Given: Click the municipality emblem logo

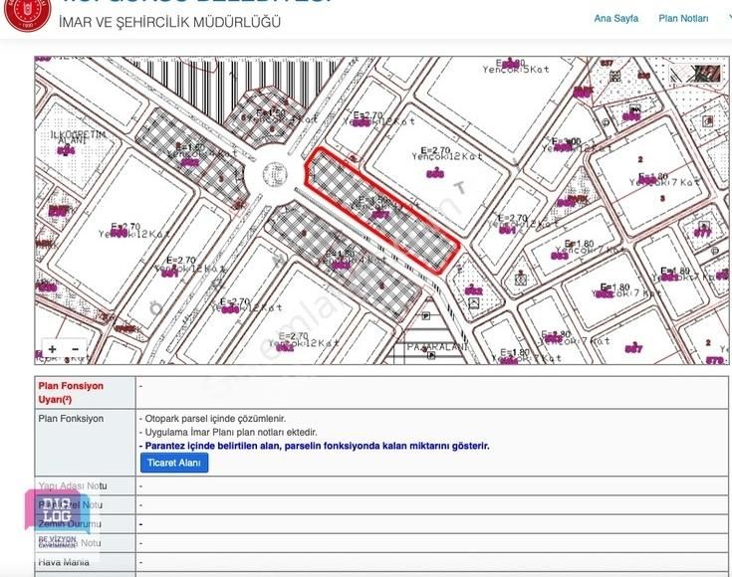Looking at the screenshot, I should point(27,13).
